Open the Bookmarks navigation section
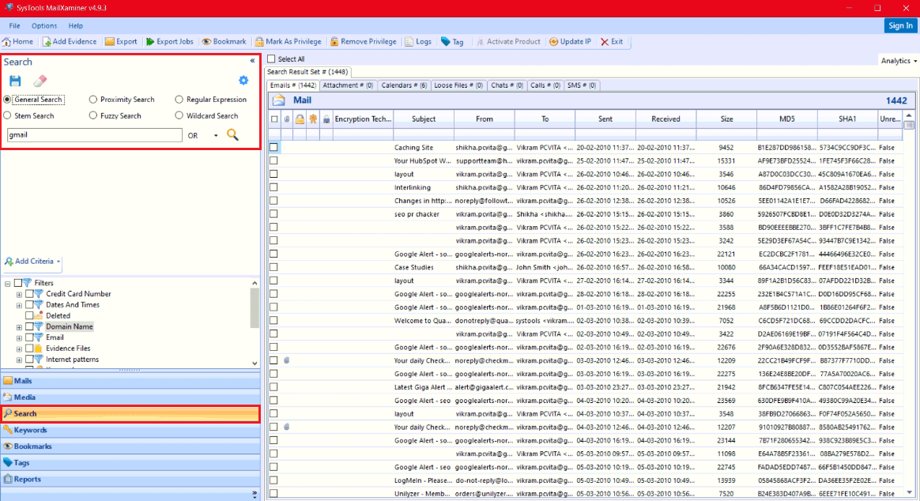 (x=130, y=446)
